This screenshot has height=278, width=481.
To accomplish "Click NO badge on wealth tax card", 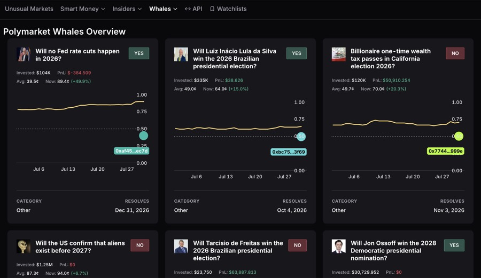I will (455, 53).
